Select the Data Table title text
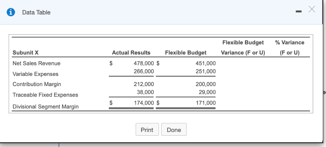Viewport: 326px width, 147px height. [36, 12]
